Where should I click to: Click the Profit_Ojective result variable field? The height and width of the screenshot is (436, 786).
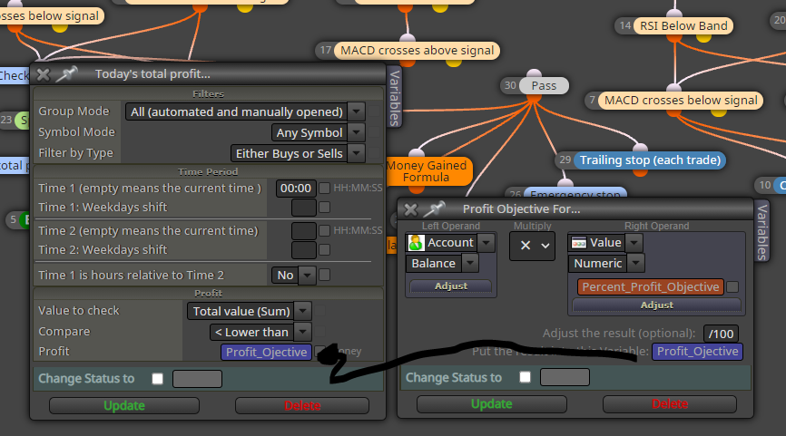pyautogui.click(x=697, y=352)
